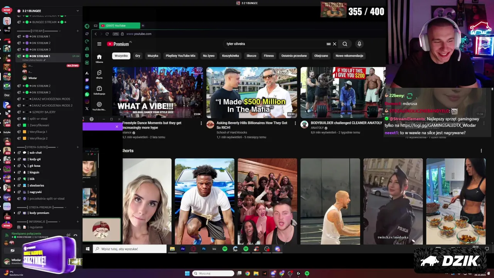Toggle Discord noise suppression icon

[x=68, y=235]
